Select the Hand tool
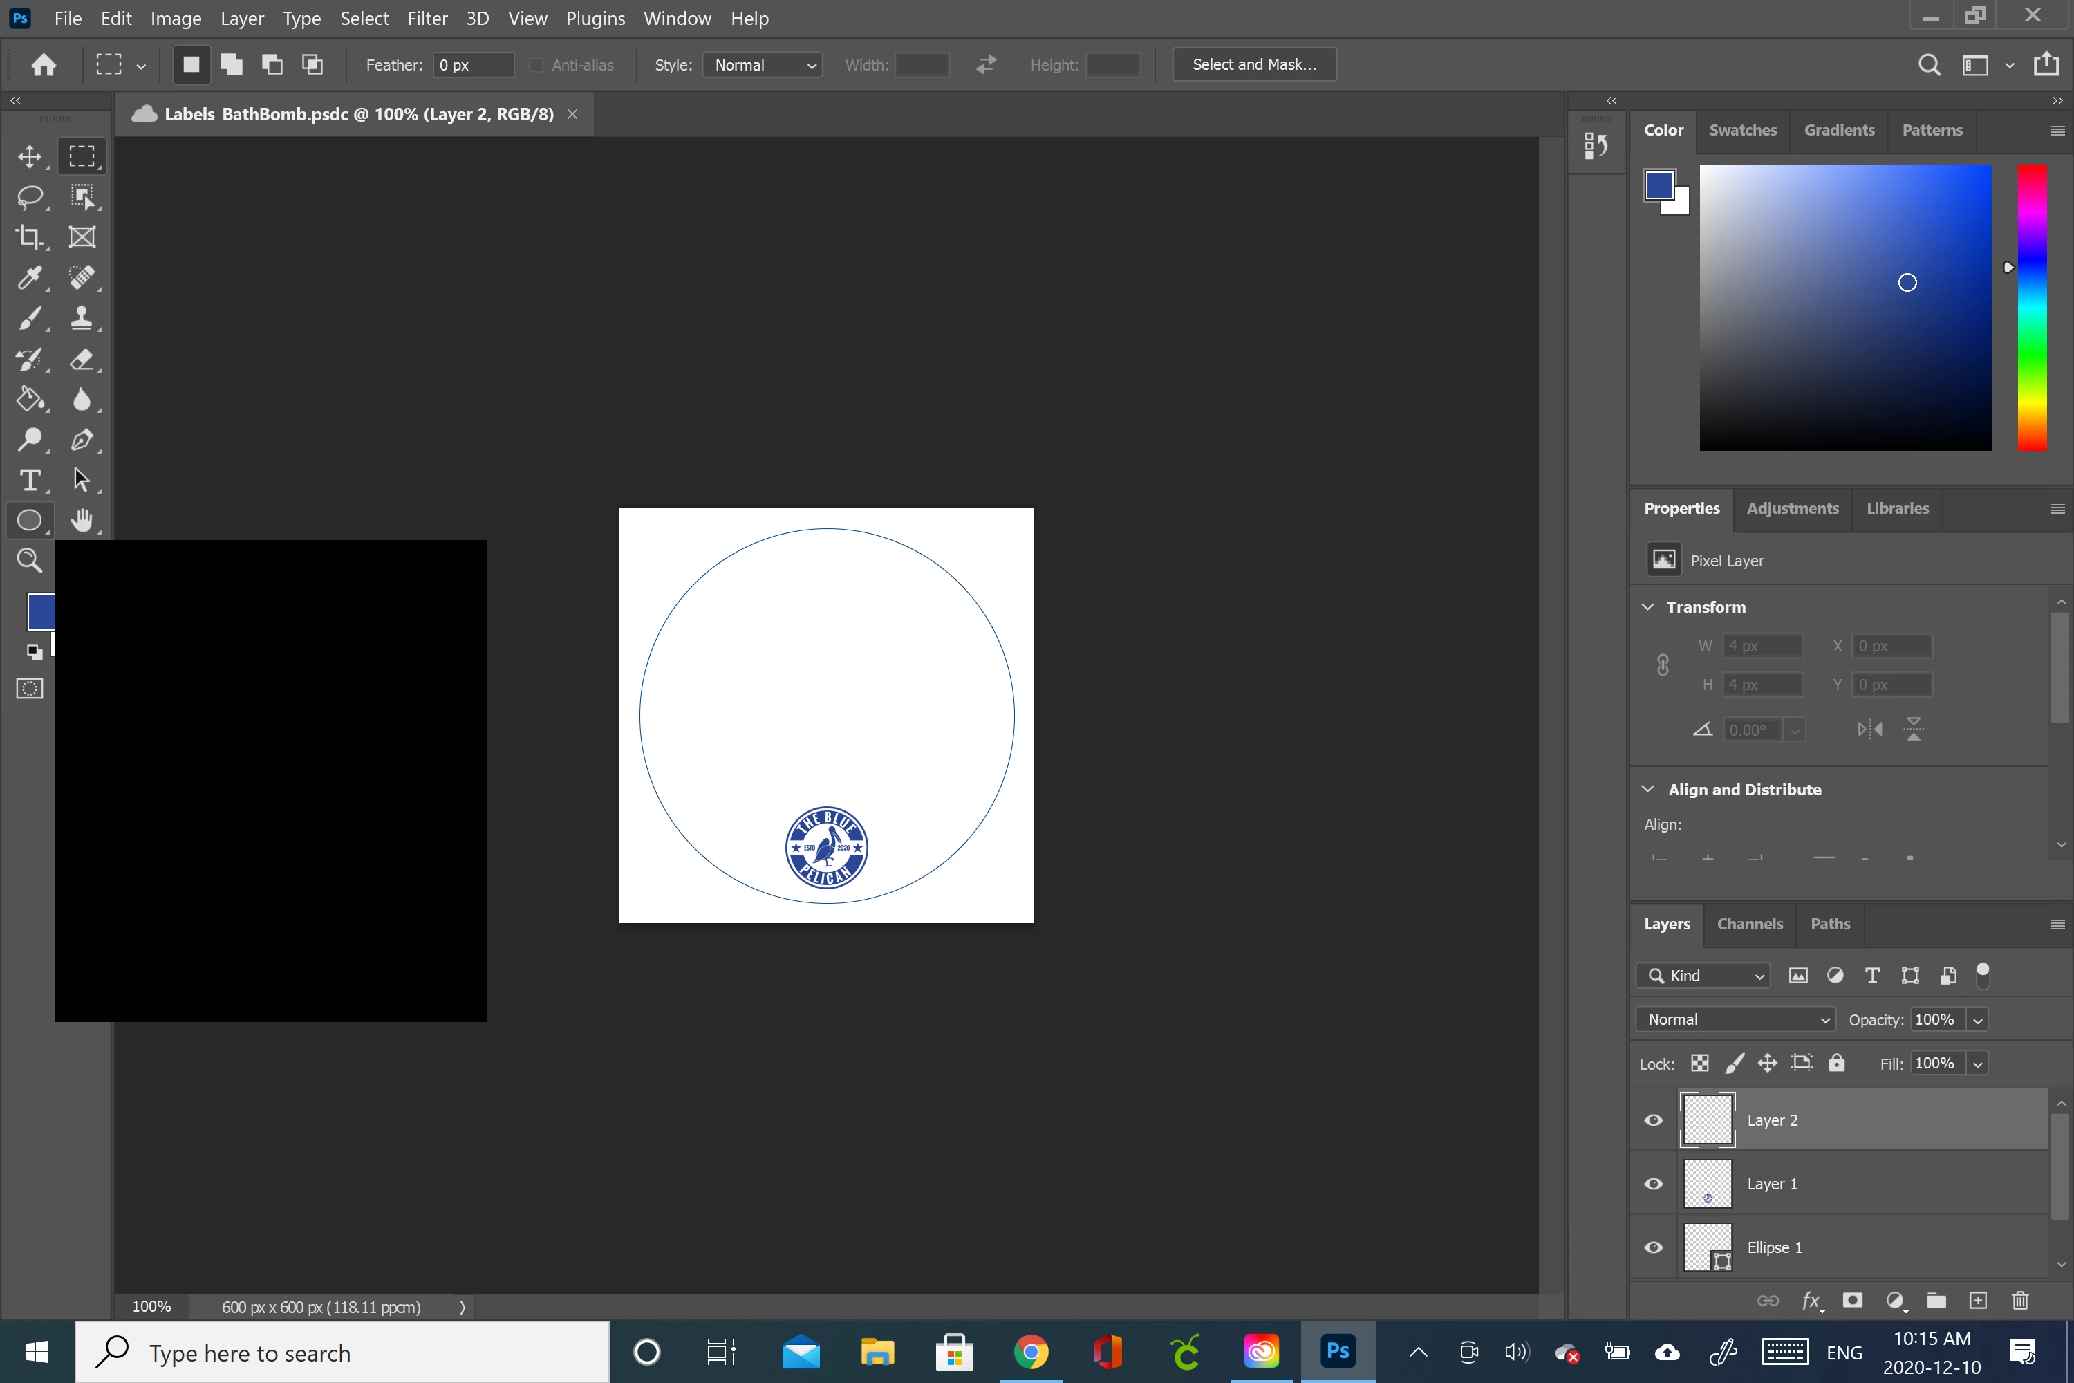The image size is (2074, 1383). click(x=82, y=521)
